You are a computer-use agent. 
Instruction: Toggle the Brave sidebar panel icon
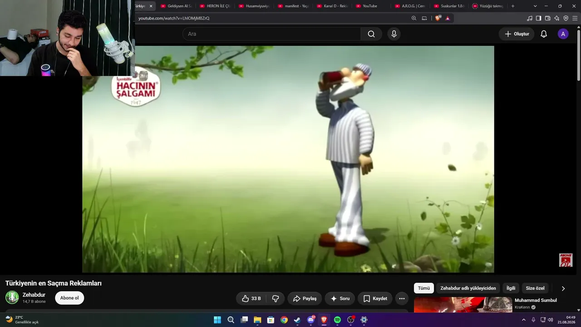coord(538,18)
